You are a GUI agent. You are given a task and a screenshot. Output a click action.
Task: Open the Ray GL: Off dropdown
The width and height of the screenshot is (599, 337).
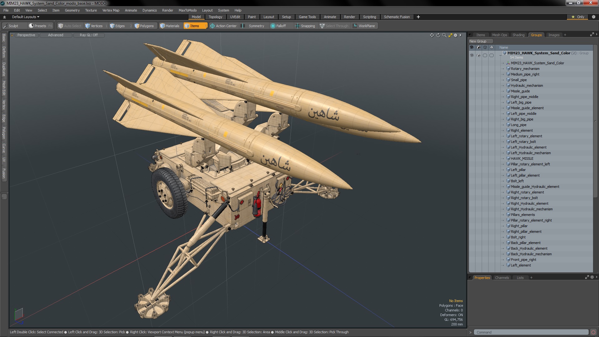[x=89, y=35]
